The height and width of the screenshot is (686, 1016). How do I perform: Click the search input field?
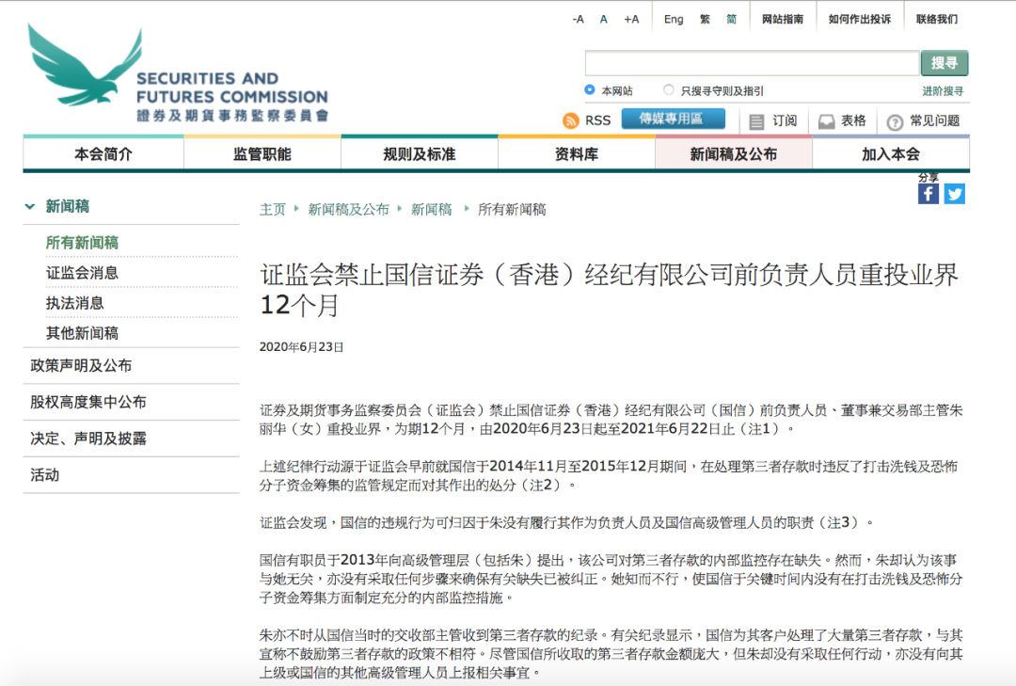(x=752, y=63)
